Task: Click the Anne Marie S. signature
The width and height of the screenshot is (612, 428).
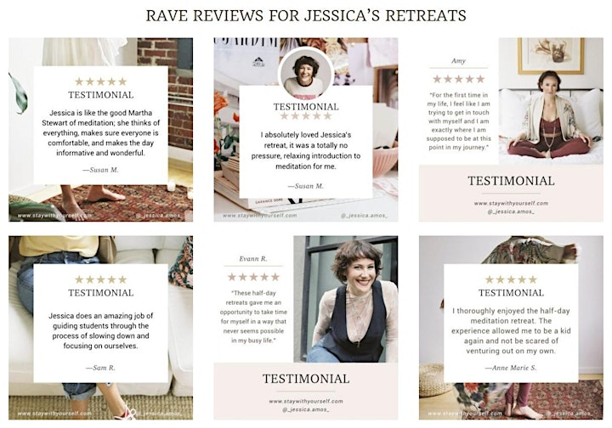Action: tap(511, 368)
